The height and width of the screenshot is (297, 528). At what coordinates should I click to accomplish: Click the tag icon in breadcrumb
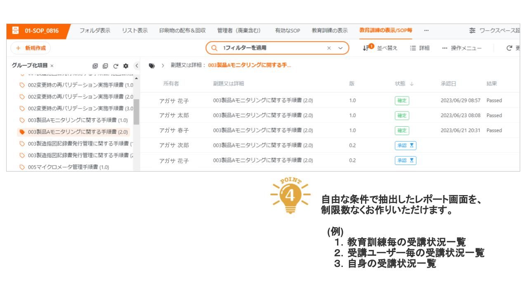tap(152, 66)
